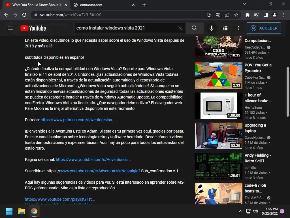Translate this page icon
The image size is (290, 218).
click(x=218, y=15)
